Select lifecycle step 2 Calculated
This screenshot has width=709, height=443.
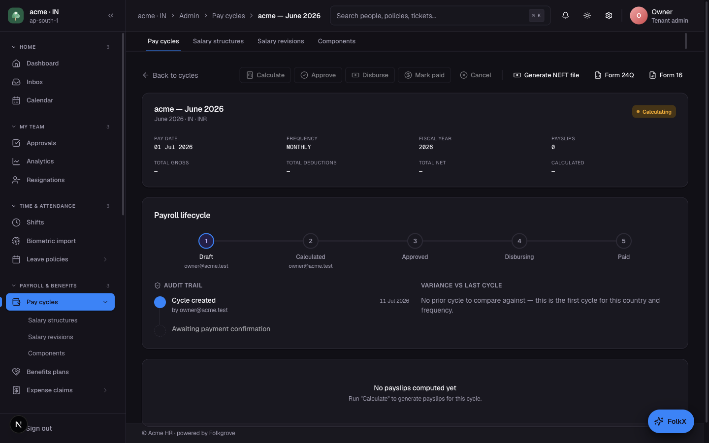[x=311, y=241]
